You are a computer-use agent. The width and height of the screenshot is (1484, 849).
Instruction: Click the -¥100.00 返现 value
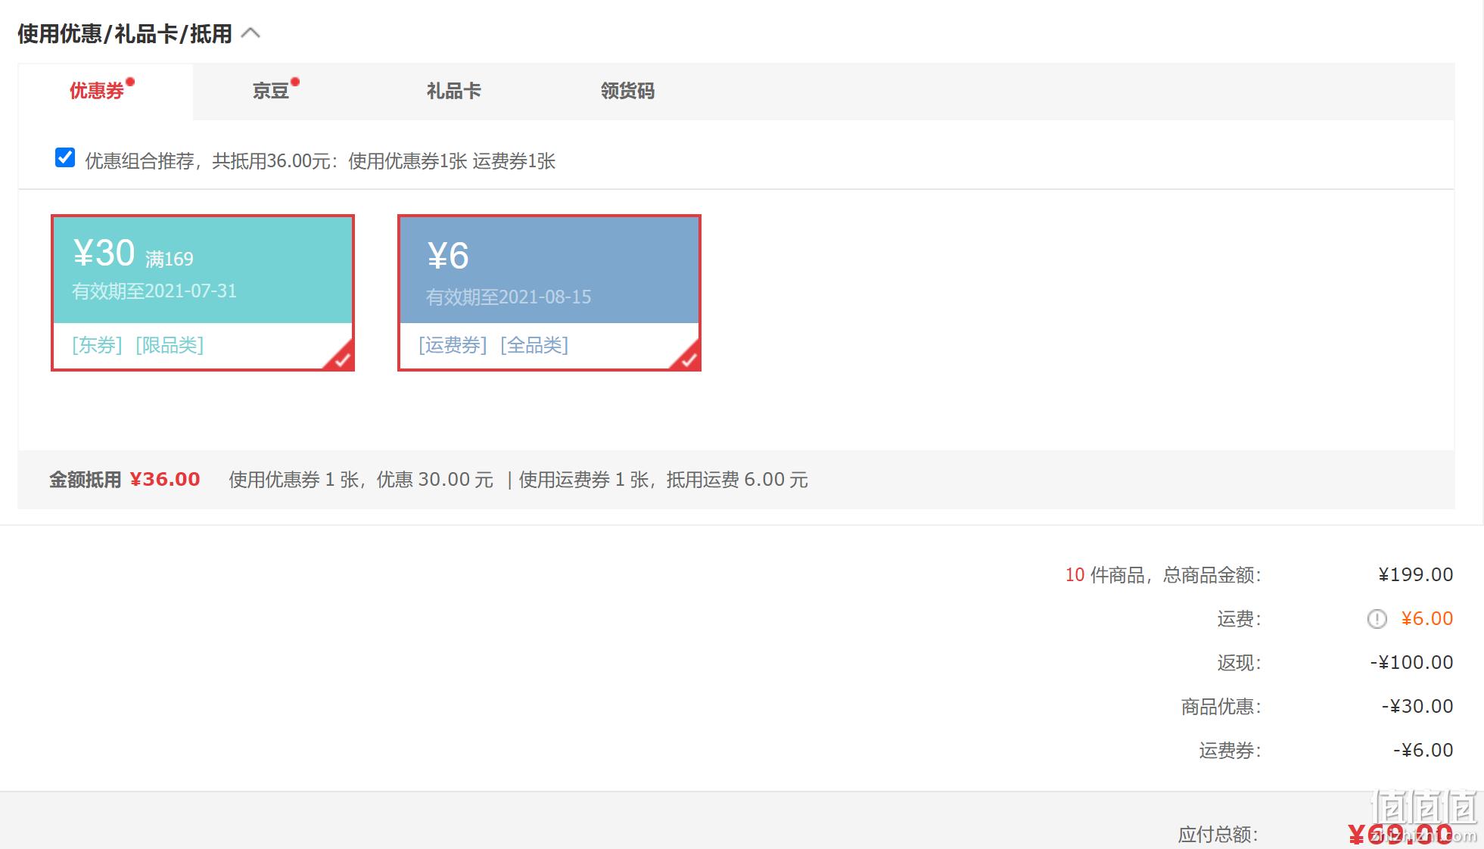[1411, 663]
